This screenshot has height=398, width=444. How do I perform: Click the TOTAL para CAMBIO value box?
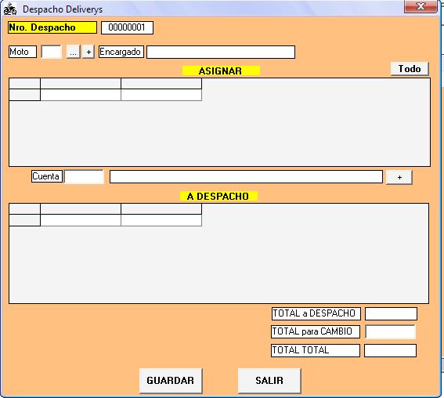pyautogui.click(x=391, y=331)
